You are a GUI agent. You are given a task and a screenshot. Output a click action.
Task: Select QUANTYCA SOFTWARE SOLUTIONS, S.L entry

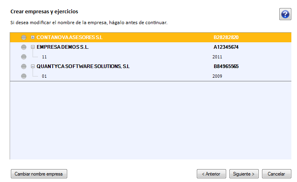tap(83, 66)
